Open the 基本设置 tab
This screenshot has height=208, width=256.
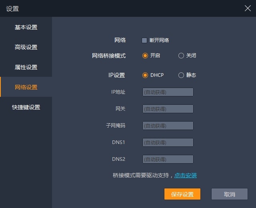click(x=26, y=27)
